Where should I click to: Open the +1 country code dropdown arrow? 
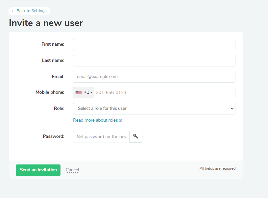click(x=91, y=93)
